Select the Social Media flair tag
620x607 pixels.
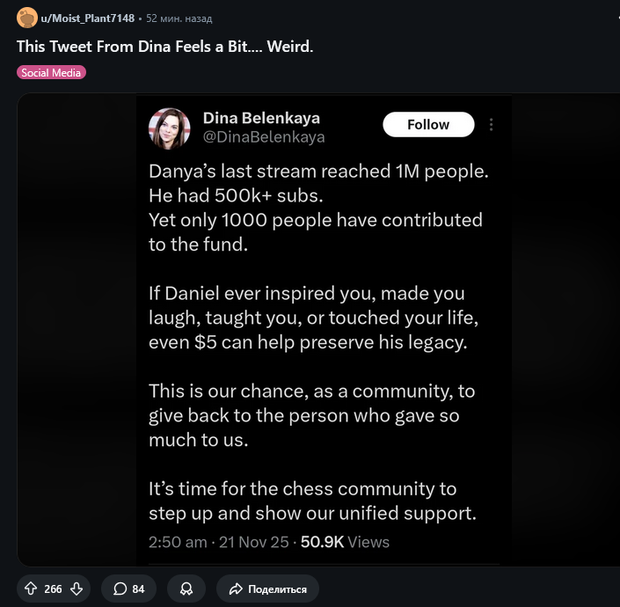[x=51, y=73]
